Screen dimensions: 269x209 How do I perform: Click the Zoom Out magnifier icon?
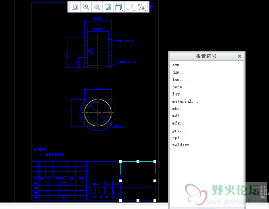click(97, 7)
